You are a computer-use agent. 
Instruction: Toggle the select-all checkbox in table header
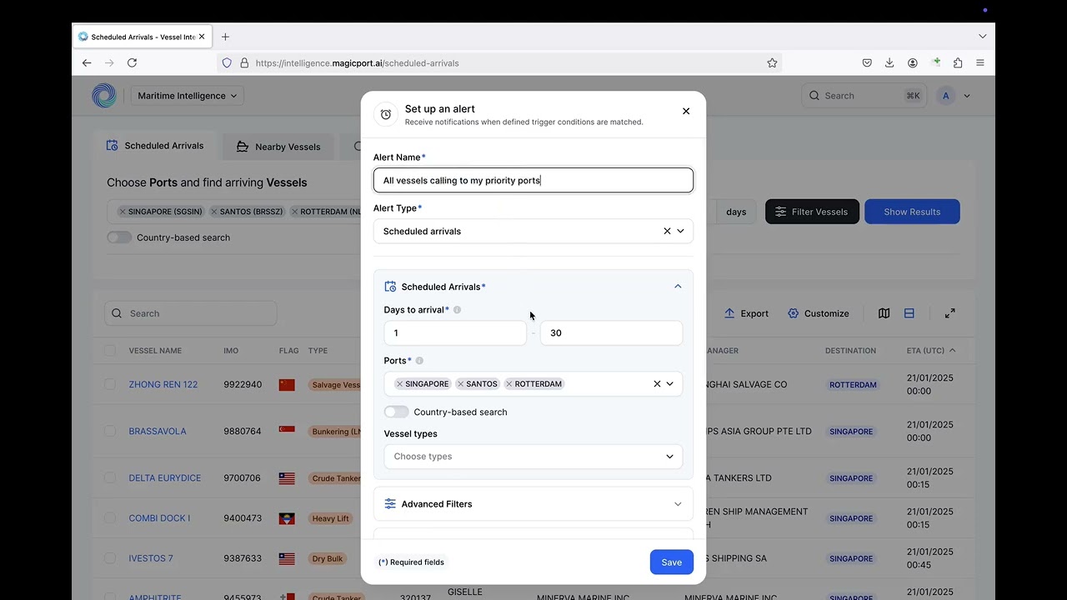(x=110, y=351)
